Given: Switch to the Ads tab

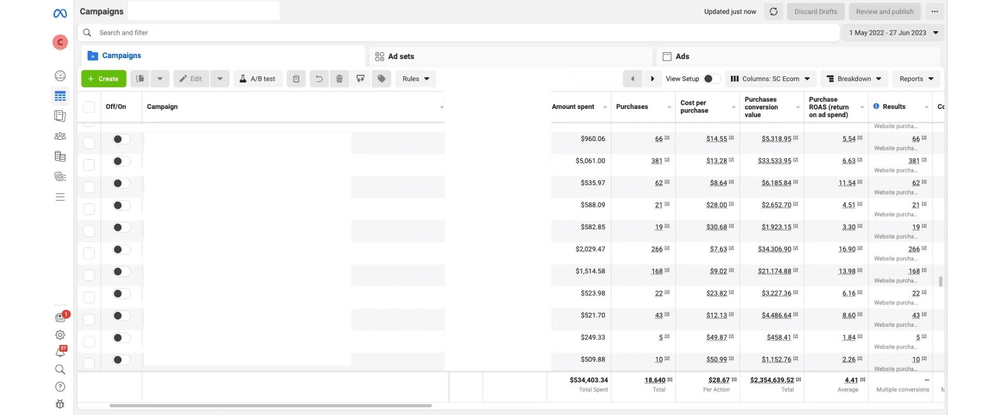Looking at the screenshot, I should click(682, 57).
